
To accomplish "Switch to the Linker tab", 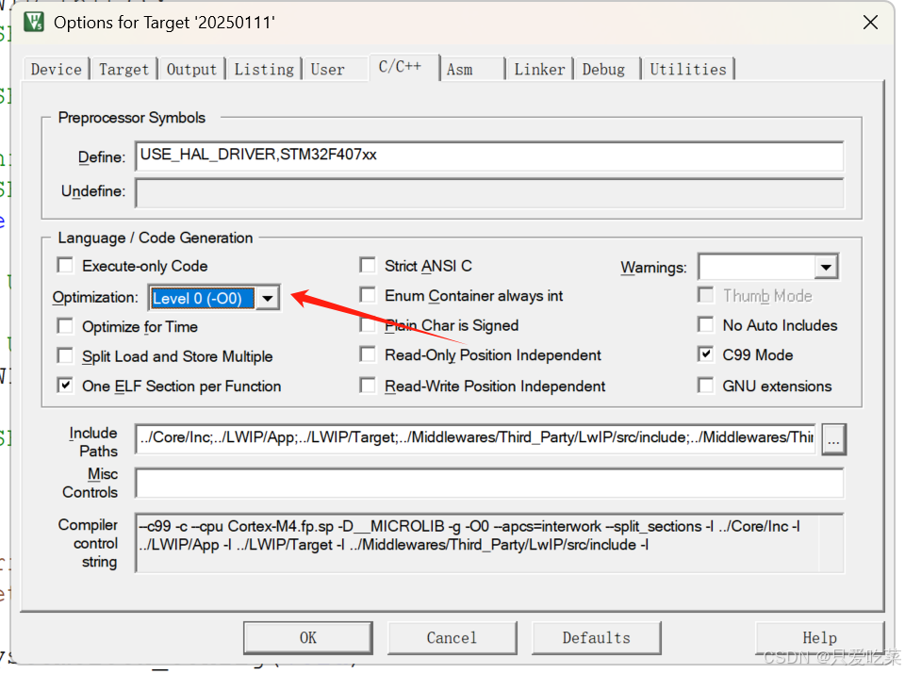I will point(539,68).
